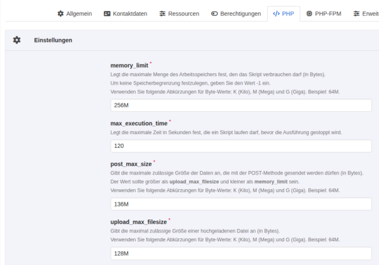Screen dimensions: 379x265
Task: Select the Berechtigungen tab
Action: [x=236, y=14]
